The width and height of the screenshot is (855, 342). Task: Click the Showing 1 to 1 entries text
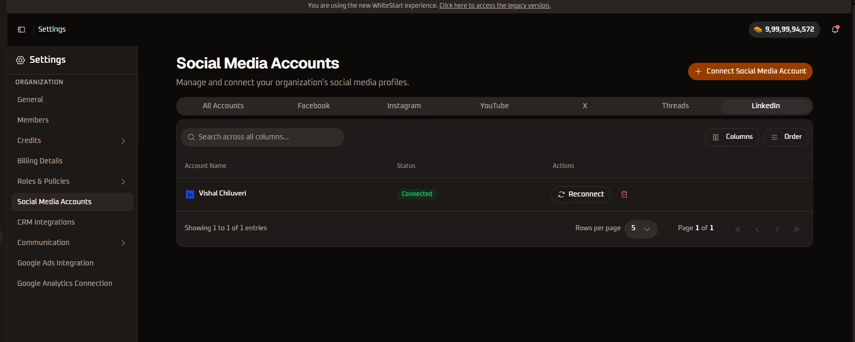pyautogui.click(x=226, y=228)
